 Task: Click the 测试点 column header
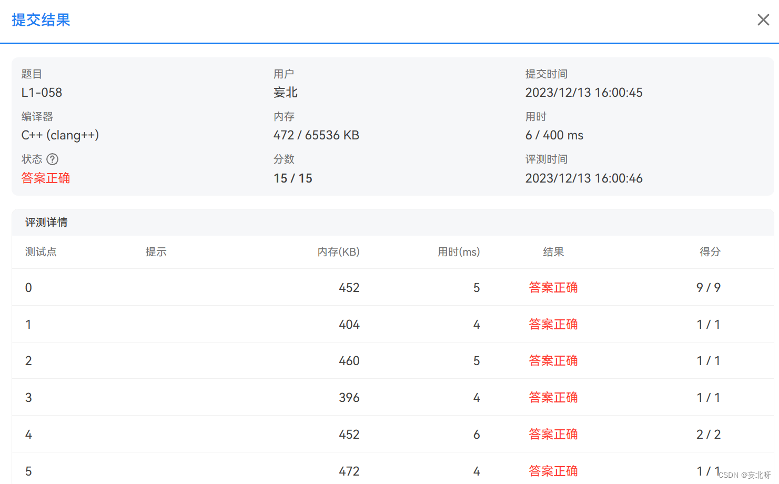coord(41,252)
